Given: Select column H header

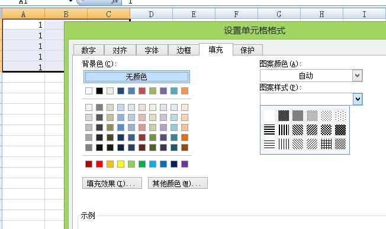Looking at the screenshot, I should [x=321, y=14].
